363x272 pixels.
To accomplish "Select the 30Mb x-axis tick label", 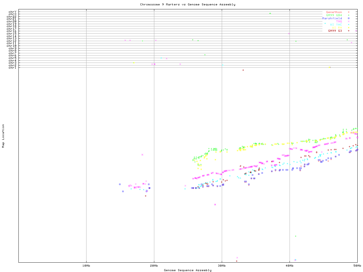I will 222,266.
